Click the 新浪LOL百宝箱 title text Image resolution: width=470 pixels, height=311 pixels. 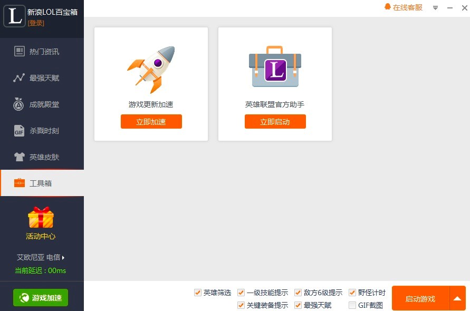(52, 12)
